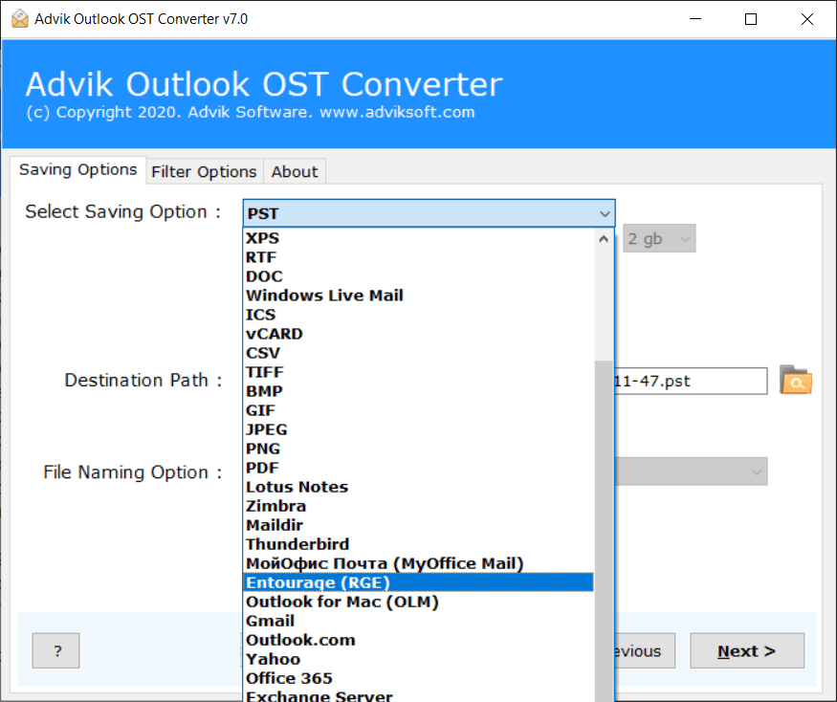The image size is (837, 702).
Task: Open the Filter Options tab
Action: click(x=204, y=172)
